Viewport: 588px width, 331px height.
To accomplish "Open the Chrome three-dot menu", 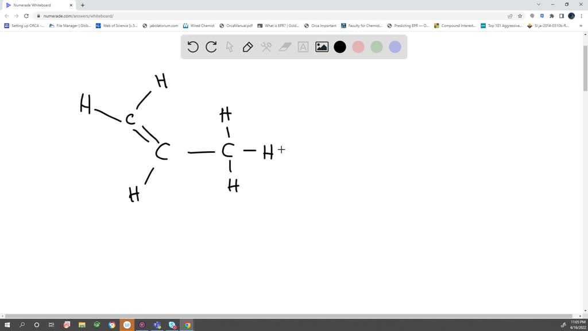I will [x=582, y=16].
